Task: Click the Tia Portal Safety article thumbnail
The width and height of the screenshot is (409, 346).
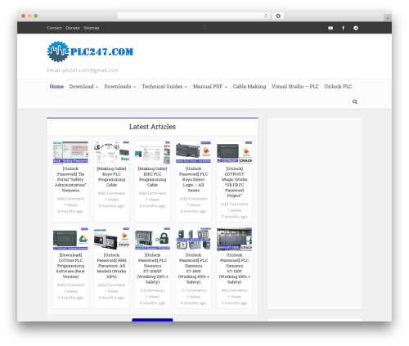Action: pos(70,152)
